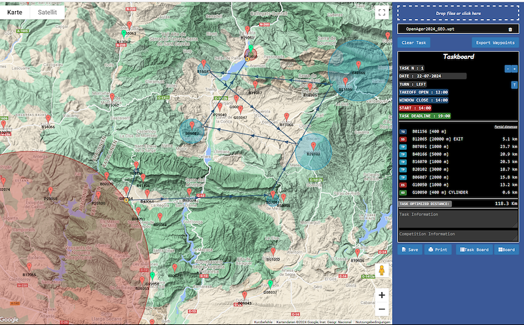The height and width of the screenshot is (325, 524).
Task: Select waypoint pin B17066 on map
Action: (x=286, y=117)
